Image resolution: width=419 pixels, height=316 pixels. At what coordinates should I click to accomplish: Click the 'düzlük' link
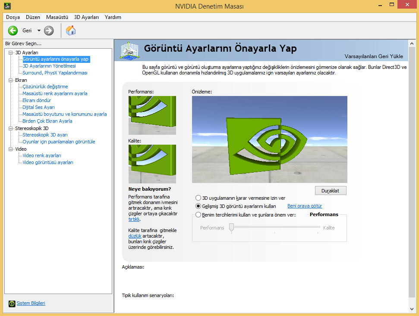click(x=135, y=236)
